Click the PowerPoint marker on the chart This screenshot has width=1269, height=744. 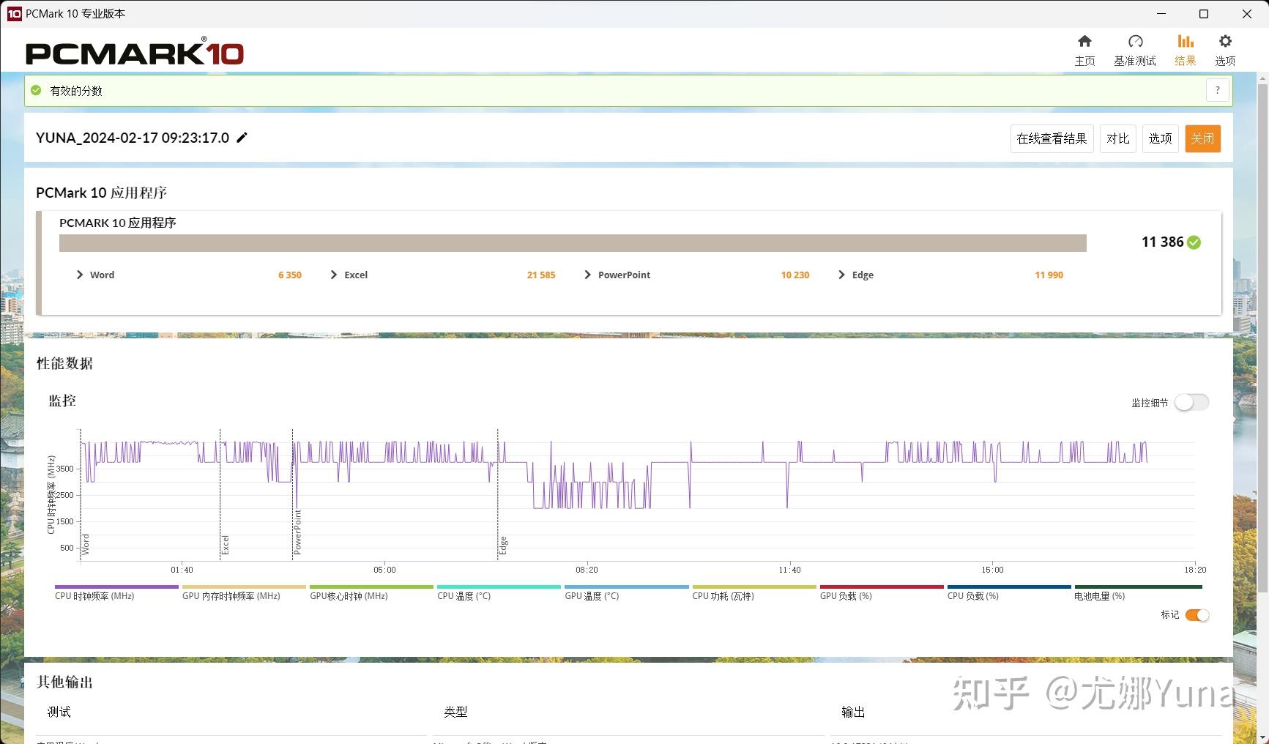coord(297,532)
